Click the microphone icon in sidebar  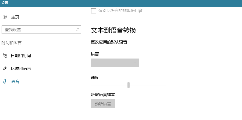pos(5,82)
